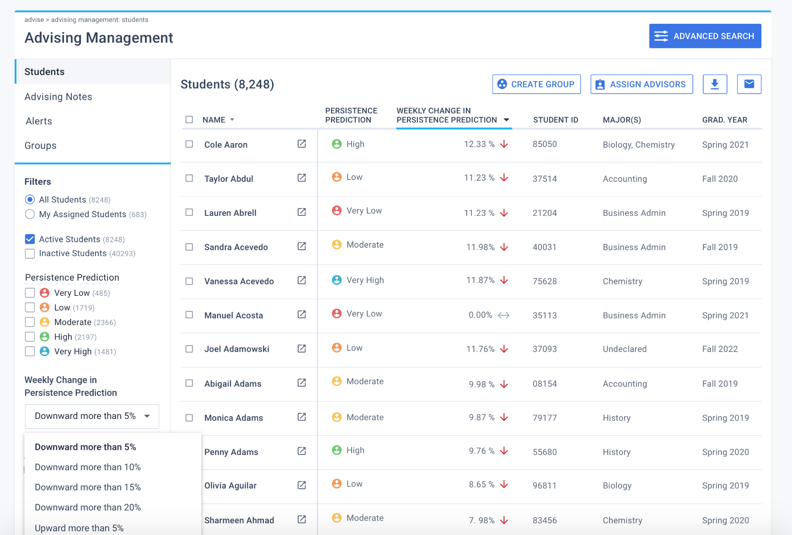Choose Upward more than 5% option
Image resolution: width=792 pixels, height=535 pixels.
point(79,528)
